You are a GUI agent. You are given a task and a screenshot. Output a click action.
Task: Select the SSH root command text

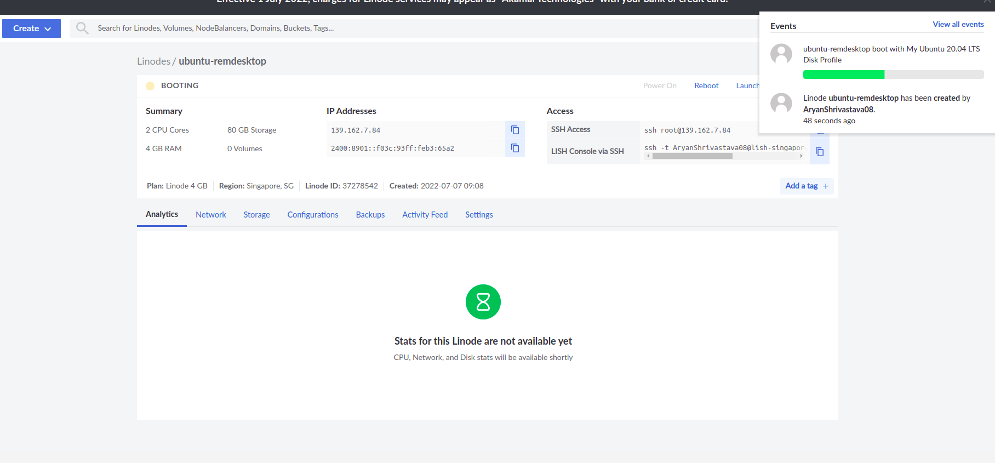pyautogui.click(x=687, y=130)
